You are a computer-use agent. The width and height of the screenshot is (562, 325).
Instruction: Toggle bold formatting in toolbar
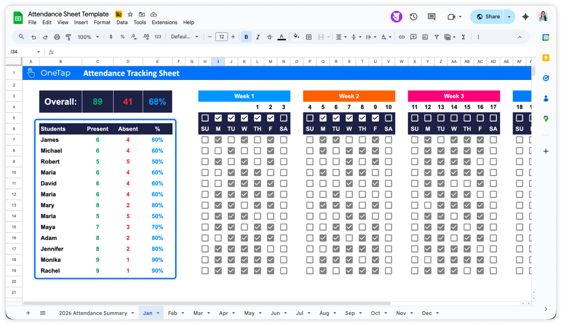tap(246, 37)
